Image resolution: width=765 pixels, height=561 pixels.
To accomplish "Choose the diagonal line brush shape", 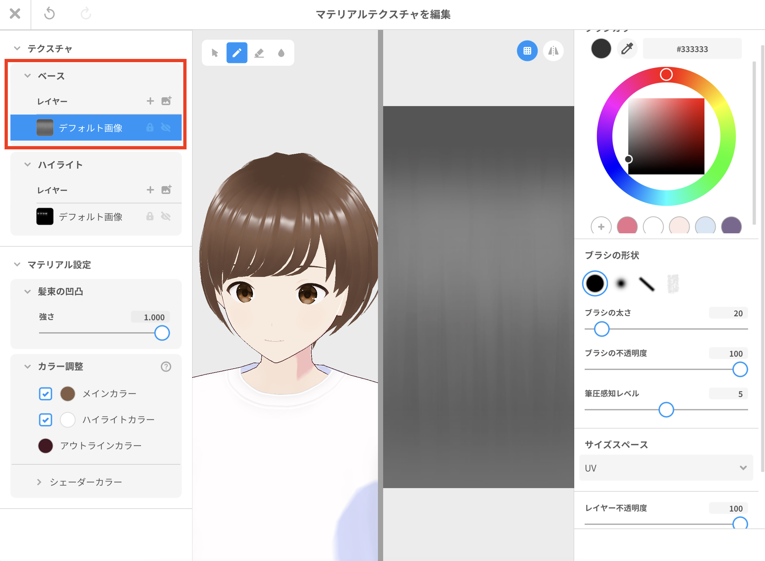I will (647, 284).
